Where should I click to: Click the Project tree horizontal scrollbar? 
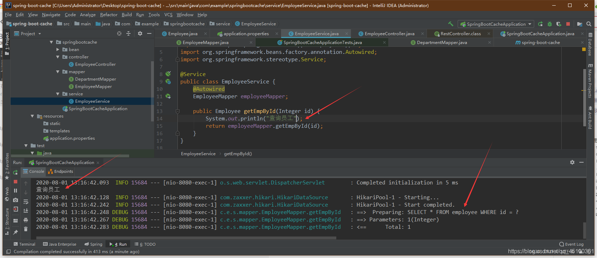[x=70, y=156]
